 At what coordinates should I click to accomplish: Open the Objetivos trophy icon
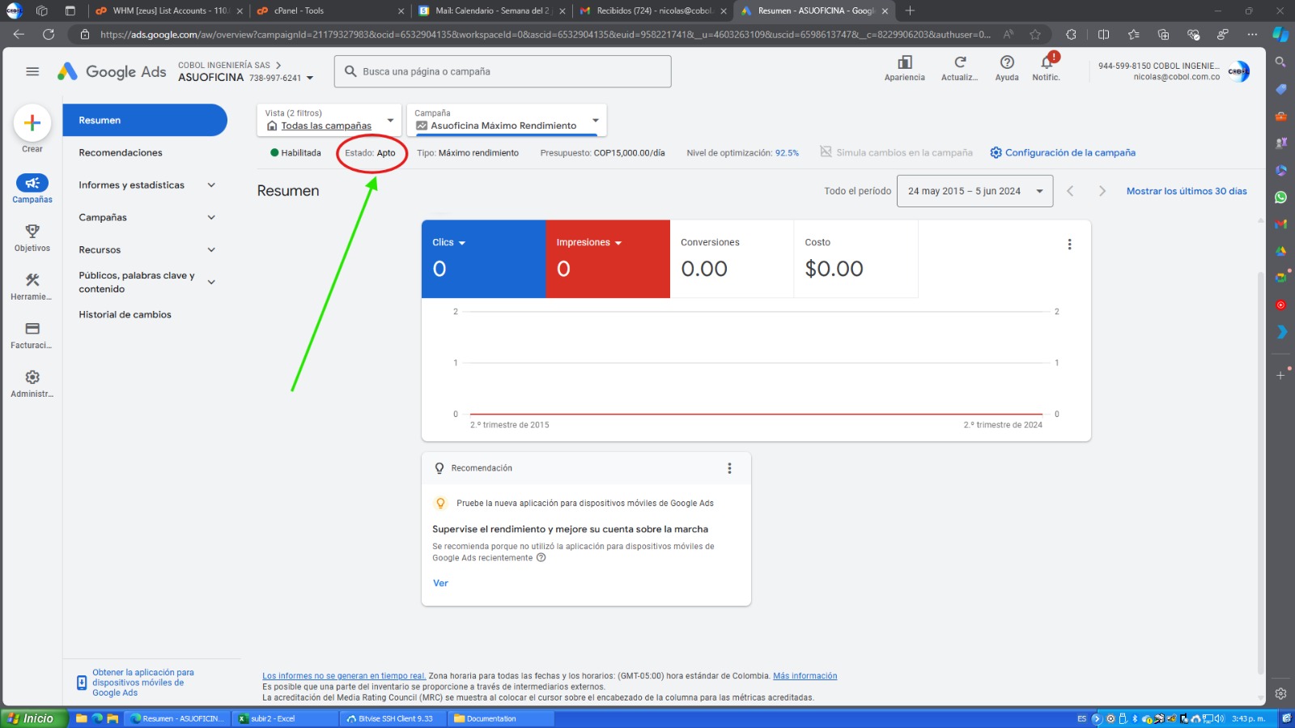pyautogui.click(x=32, y=232)
